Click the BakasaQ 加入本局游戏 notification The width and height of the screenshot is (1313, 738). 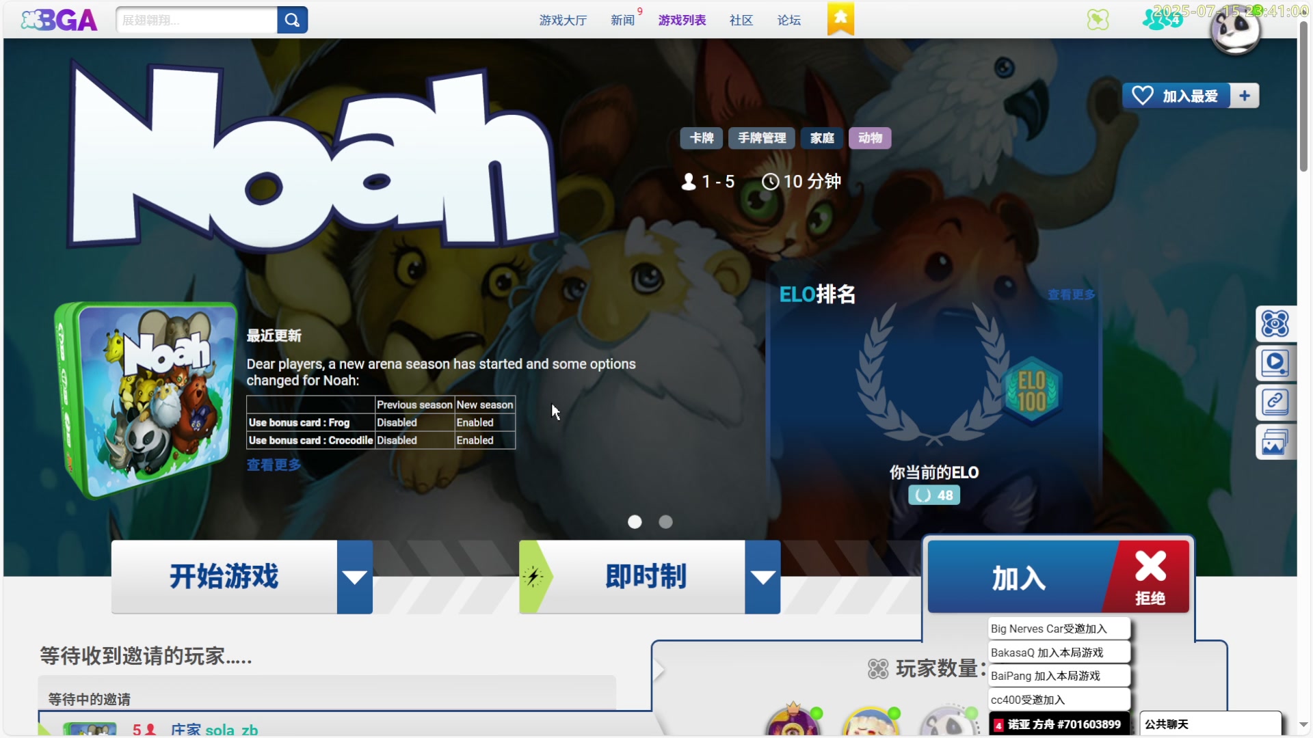point(1059,653)
